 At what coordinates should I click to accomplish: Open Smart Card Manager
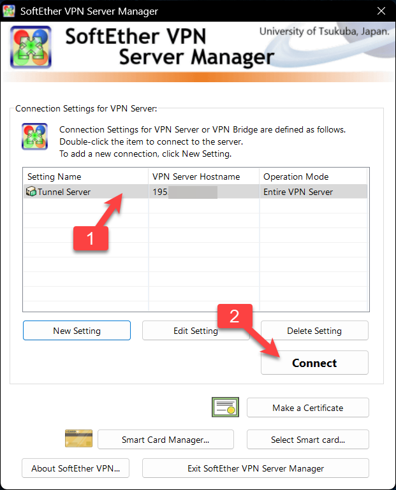165,440
